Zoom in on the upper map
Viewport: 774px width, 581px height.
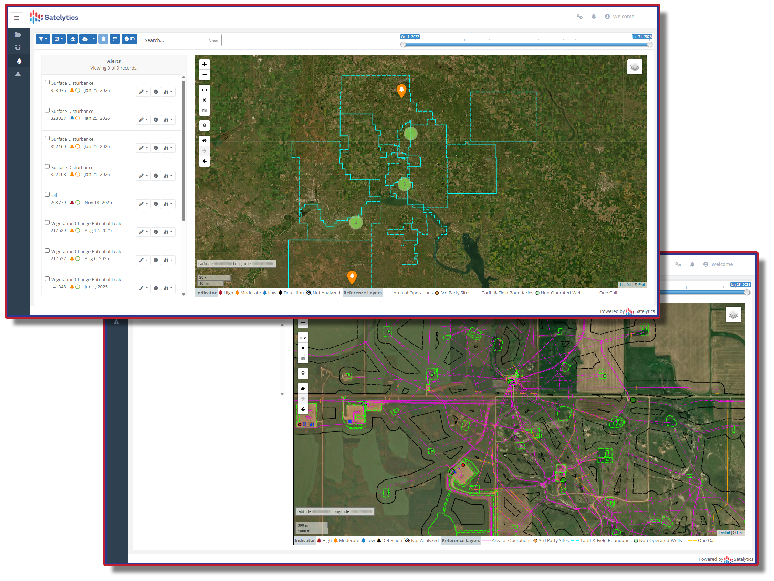pyautogui.click(x=205, y=64)
